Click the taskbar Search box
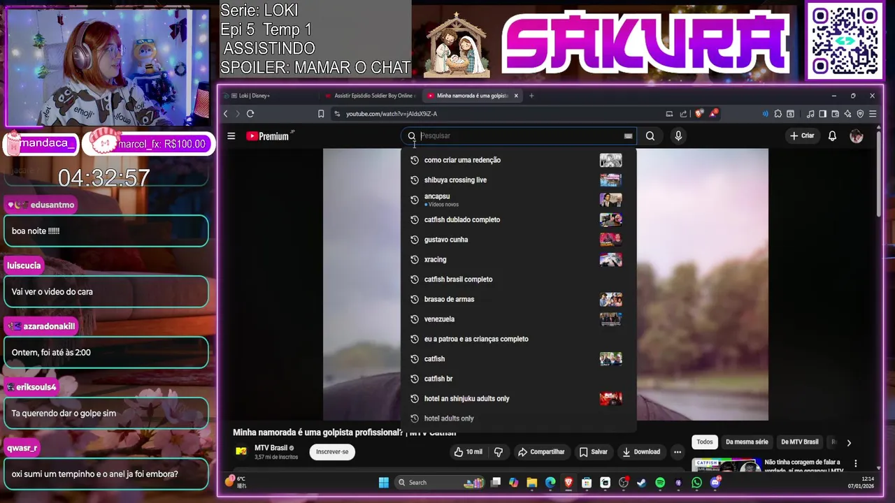This screenshot has height=503, width=895. coord(439,483)
